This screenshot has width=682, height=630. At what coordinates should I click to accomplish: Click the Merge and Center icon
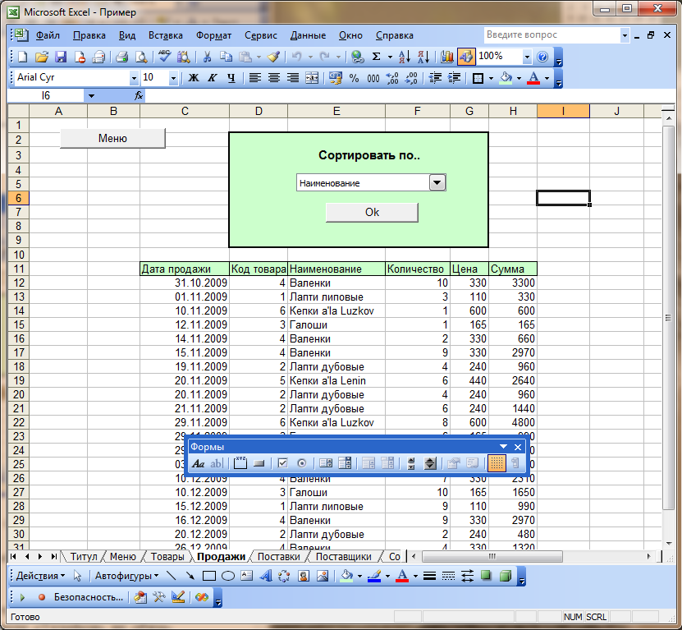click(x=312, y=78)
